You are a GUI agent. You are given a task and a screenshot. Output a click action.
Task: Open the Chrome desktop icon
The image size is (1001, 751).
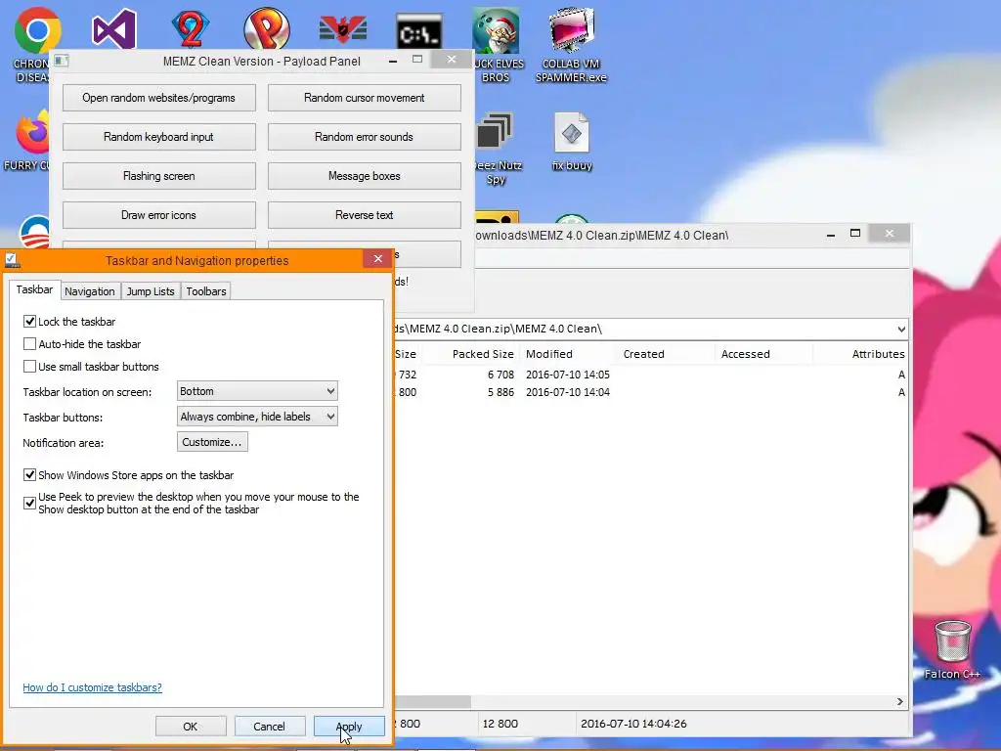pyautogui.click(x=37, y=30)
